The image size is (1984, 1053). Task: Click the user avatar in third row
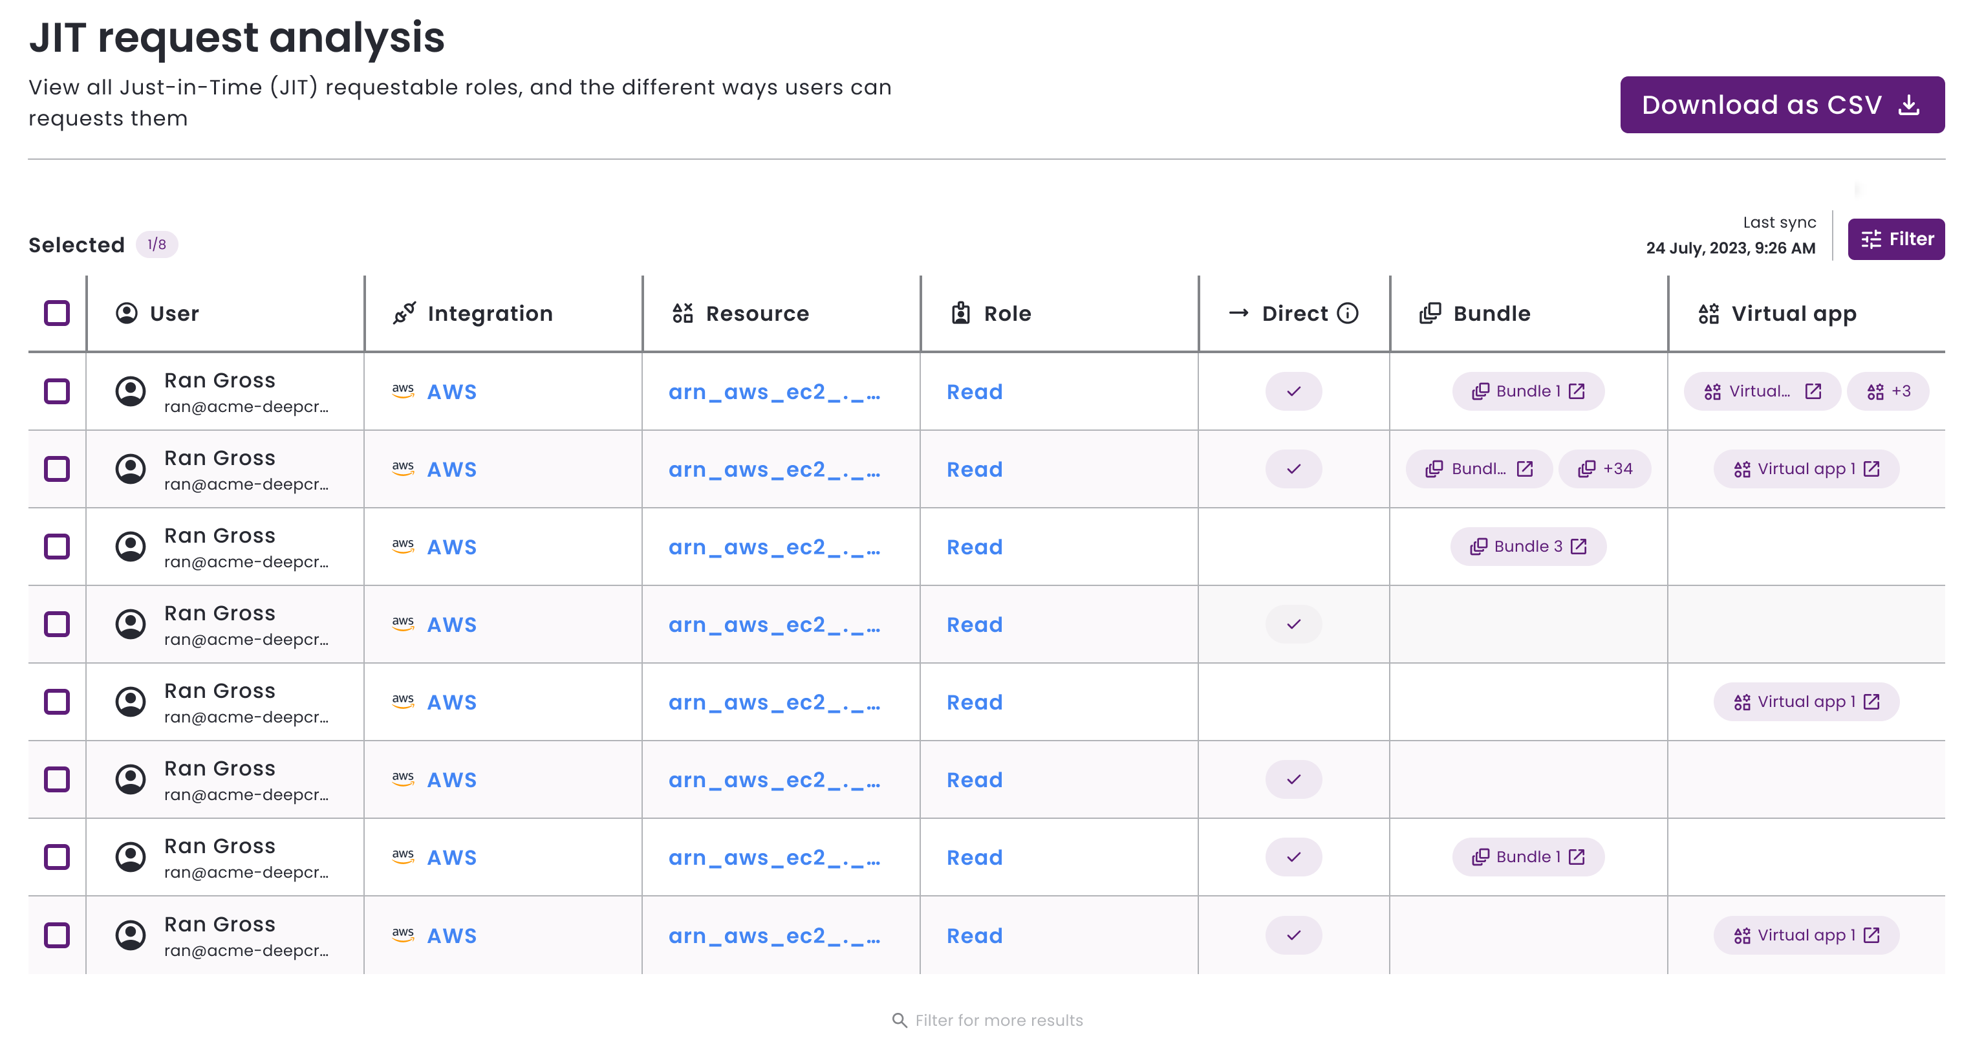tap(130, 547)
